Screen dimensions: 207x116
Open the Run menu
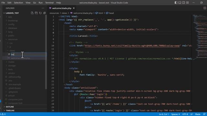click(40, 3)
